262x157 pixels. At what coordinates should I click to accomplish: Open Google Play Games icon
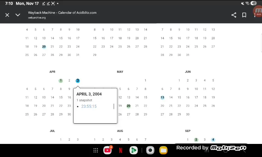tap(134, 150)
